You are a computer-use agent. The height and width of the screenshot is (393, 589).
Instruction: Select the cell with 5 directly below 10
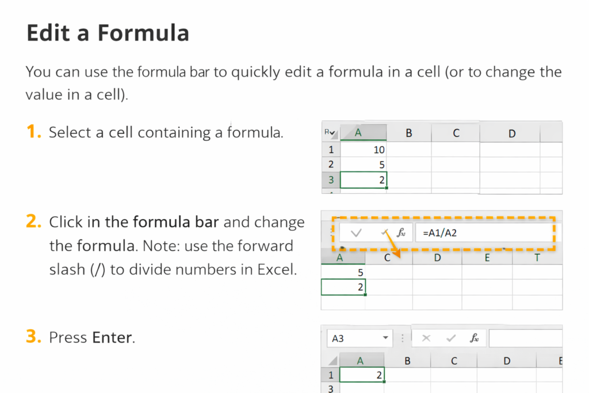click(x=364, y=165)
